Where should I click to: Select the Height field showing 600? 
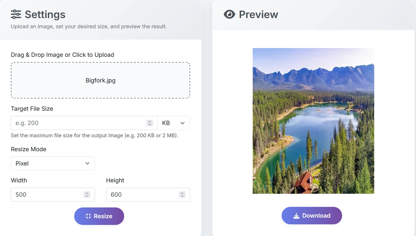[x=142, y=195]
